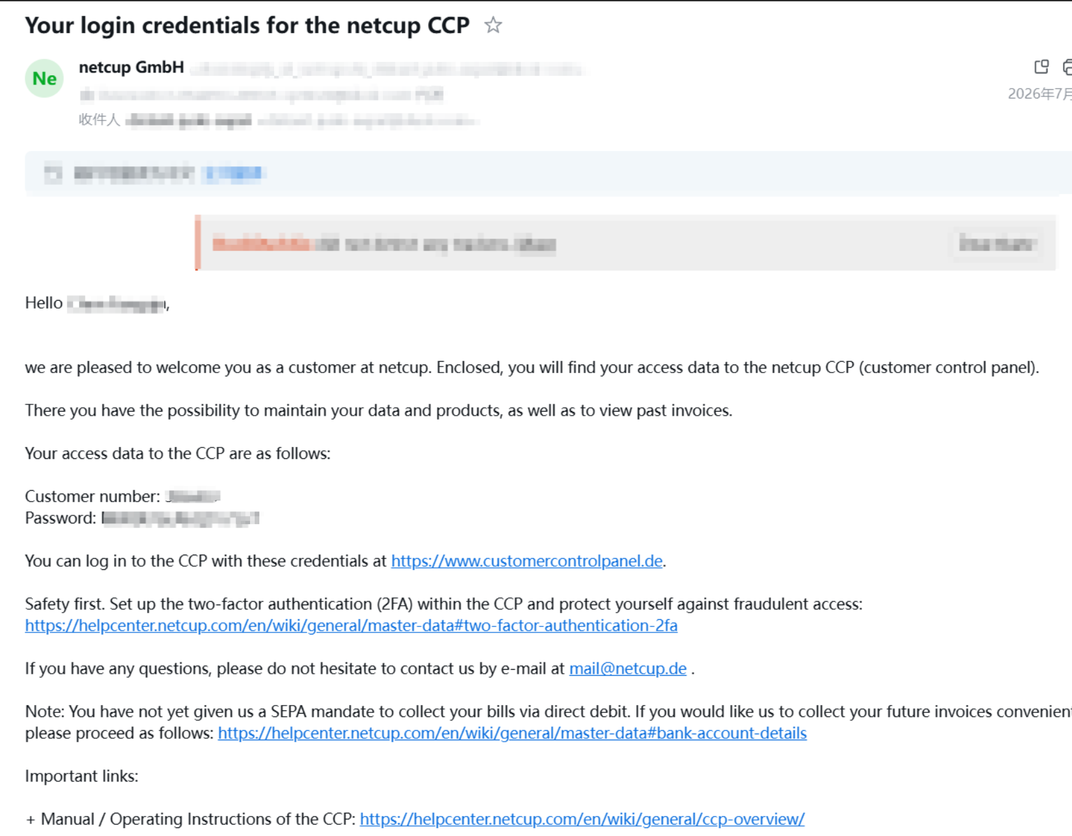Click the blue link in the banner
The width and height of the screenshot is (1072, 836).
tap(234, 174)
